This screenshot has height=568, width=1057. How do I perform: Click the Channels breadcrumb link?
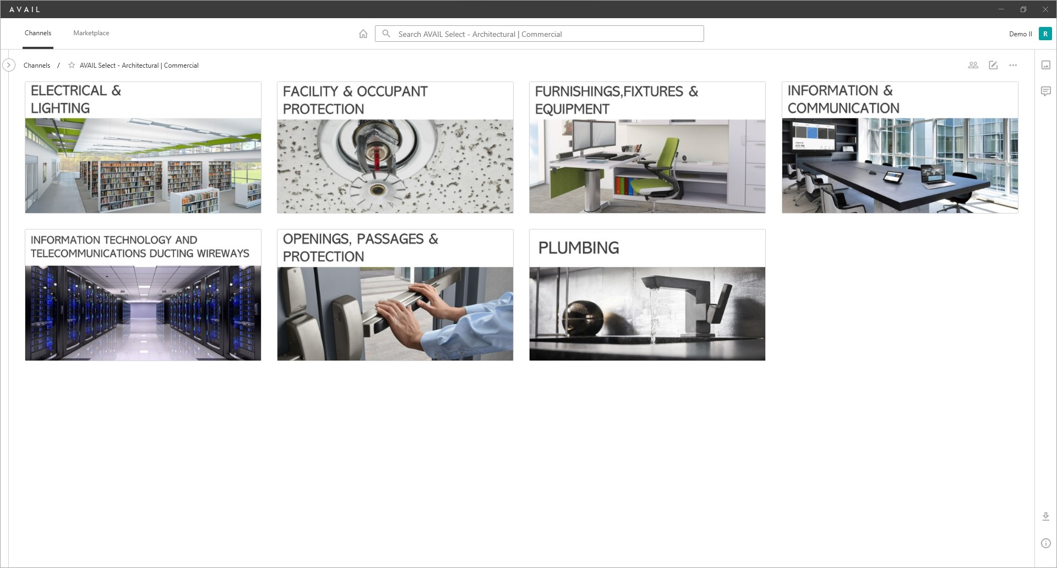(37, 65)
